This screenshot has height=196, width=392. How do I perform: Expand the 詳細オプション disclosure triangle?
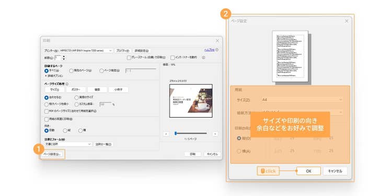pyautogui.click(x=46, y=76)
